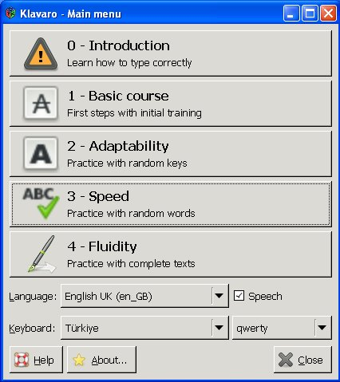Click the strikethrough A Basic course icon

pos(41,103)
